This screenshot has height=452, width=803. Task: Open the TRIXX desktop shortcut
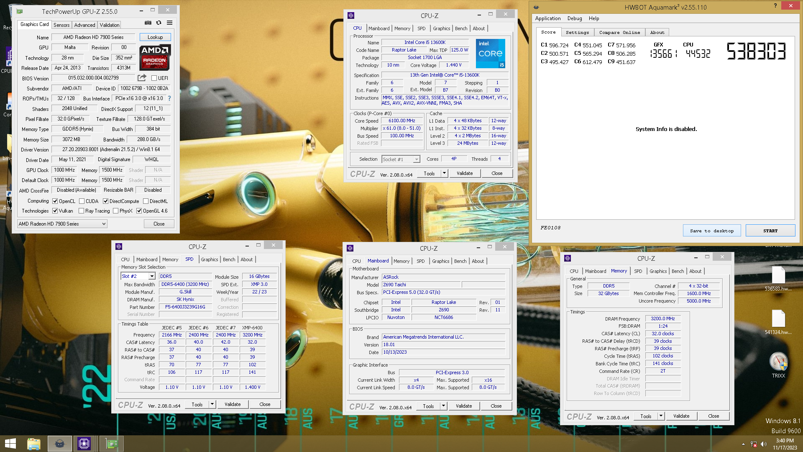(x=778, y=365)
